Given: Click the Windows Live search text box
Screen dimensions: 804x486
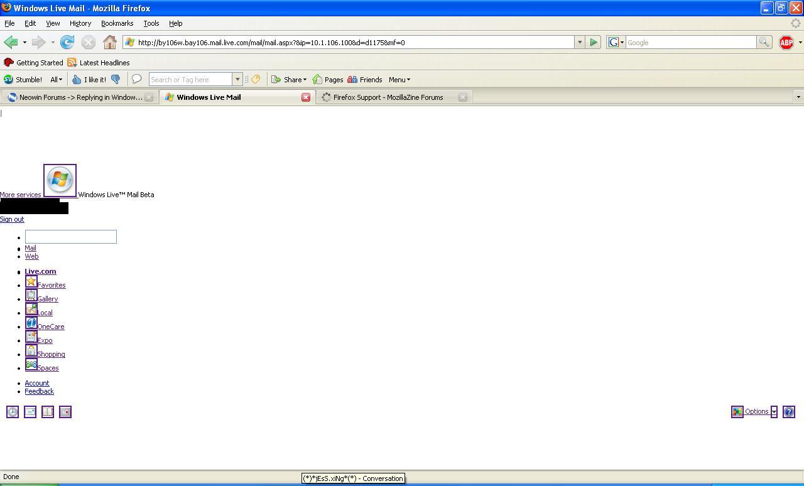Looking at the screenshot, I should click(71, 237).
